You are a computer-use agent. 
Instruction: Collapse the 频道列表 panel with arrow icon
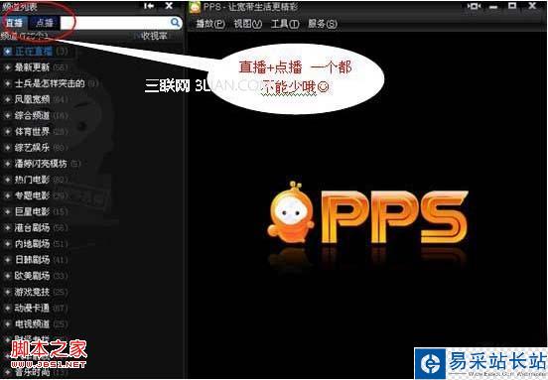click(x=149, y=6)
